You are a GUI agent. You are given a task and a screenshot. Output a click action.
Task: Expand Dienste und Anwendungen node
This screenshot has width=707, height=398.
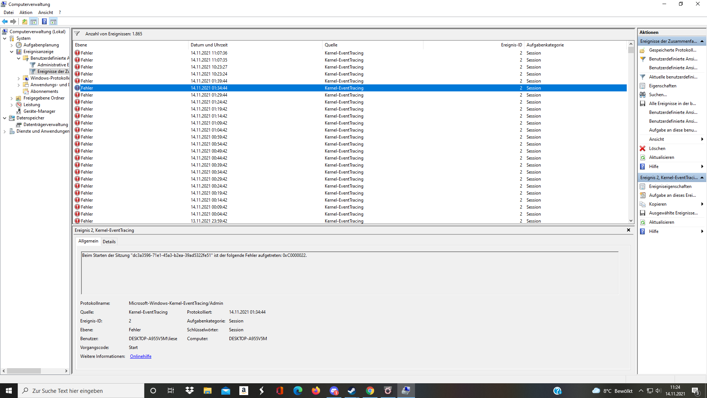coord(4,131)
